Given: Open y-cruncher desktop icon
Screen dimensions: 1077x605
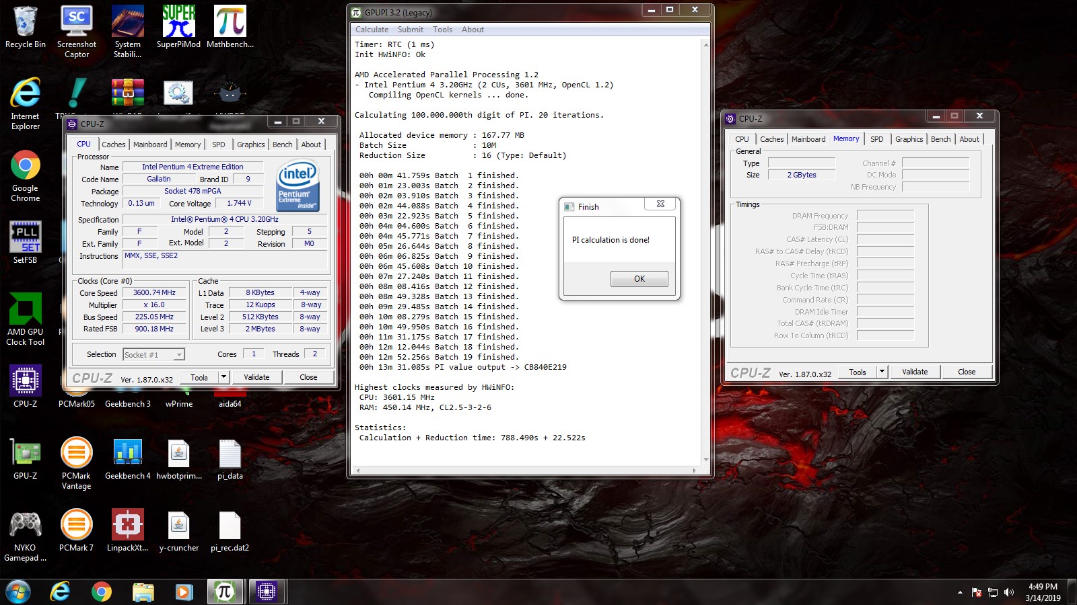Looking at the screenshot, I should [x=179, y=530].
